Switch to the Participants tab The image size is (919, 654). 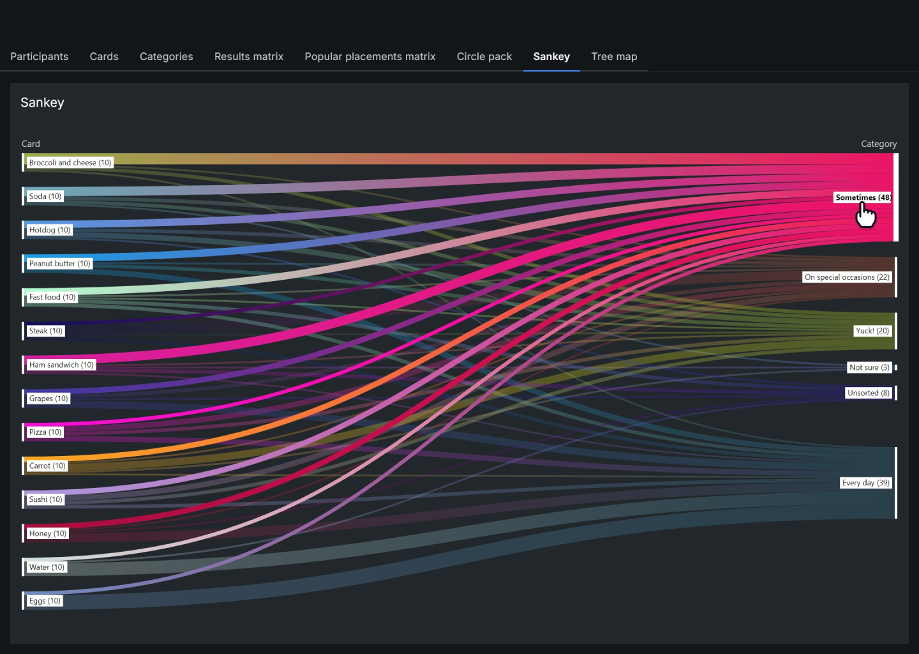(x=39, y=56)
